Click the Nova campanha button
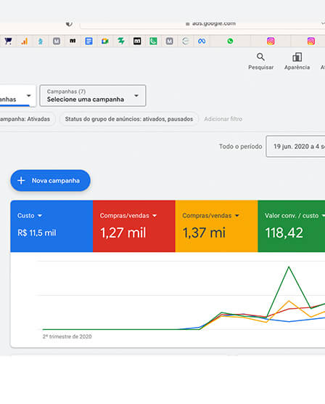Viewport: 325px width, 404px height. click(x=51, y=181)
